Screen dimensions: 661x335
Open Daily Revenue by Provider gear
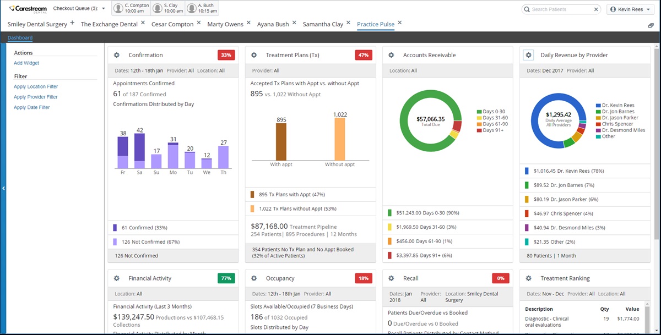click(x=528, y=55)
